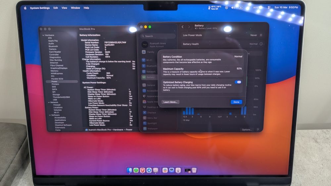Select Applications in System Information sidebar
The height and width of the screenshot is (186, 331).
(60, 120)
